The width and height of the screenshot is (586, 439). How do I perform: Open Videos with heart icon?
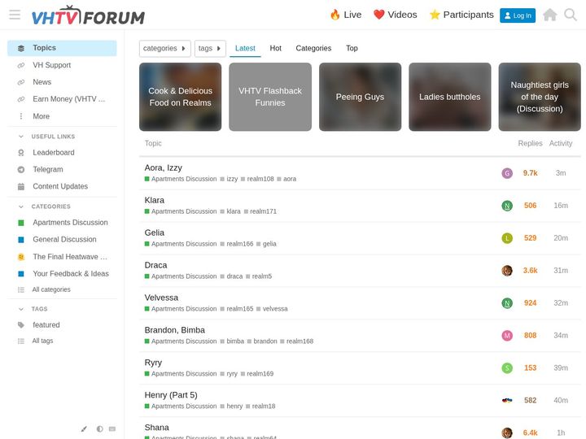[395, 15]
